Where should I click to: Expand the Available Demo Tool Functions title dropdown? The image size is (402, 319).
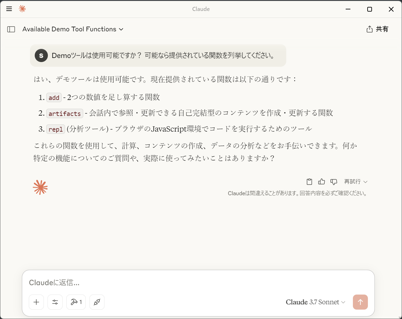(73, 29)
